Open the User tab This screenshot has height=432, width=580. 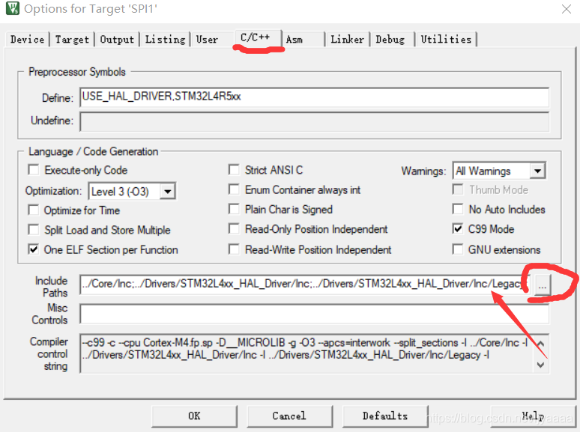(207, 39)
